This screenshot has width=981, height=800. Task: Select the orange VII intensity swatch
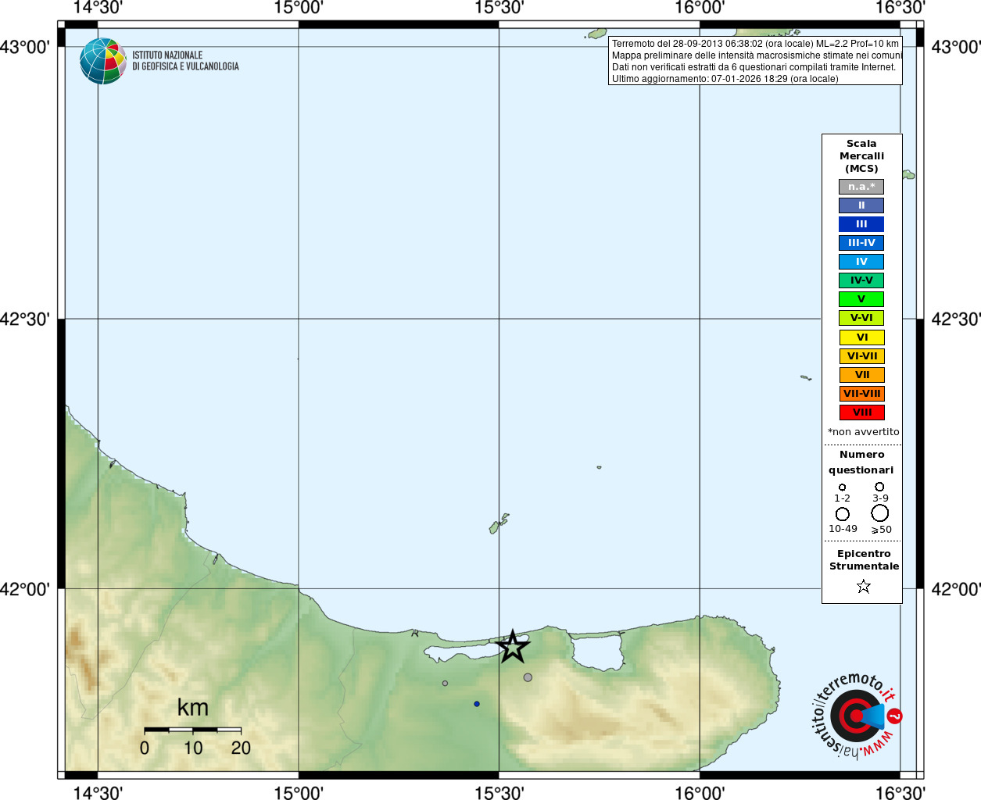pos(861,375)
